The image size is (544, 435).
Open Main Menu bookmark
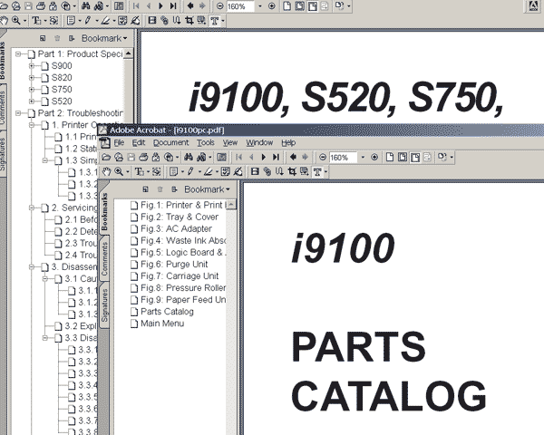tap(162, 324)
